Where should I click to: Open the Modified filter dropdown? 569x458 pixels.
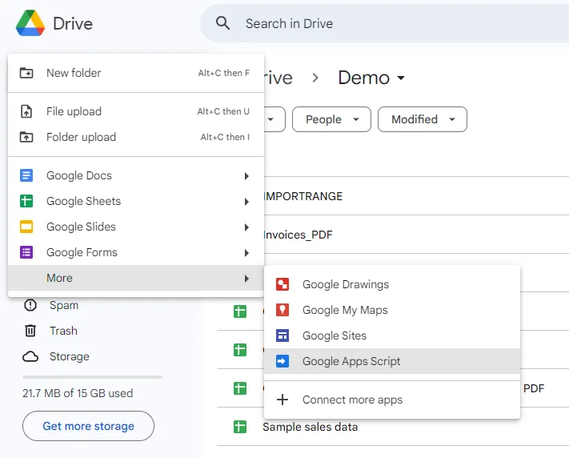point(422,119)
